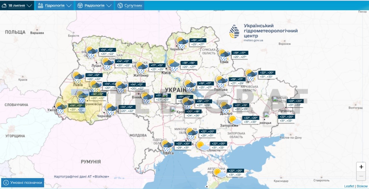This screenshot has height=189, width=369.
Task: Click the weather icon near Дніпро
Action: 226,107
